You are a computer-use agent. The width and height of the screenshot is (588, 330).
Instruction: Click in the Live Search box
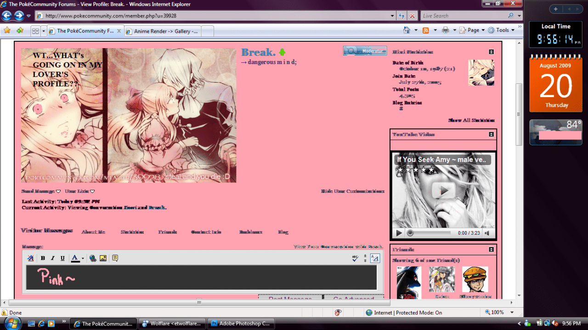tap(463, 16)
